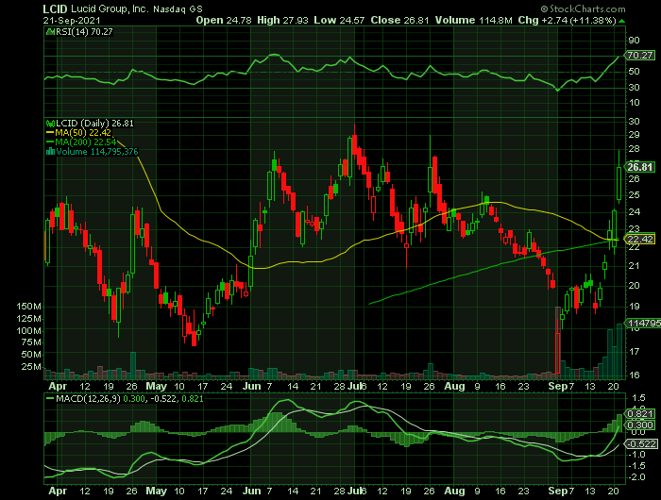The width and height of the screenshot is (661, 500).
Task: Click the RSI(14) legend line icon
Action: pyautogui.click(x=50, y=31)
